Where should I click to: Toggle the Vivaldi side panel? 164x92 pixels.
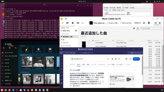[61, 53]
